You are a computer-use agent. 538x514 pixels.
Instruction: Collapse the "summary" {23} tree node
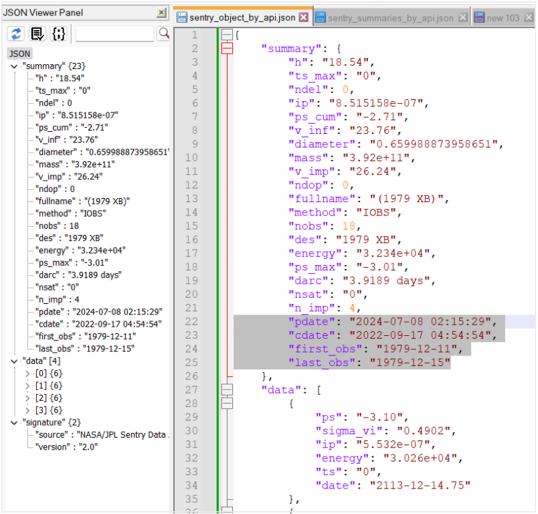(14, 66)
